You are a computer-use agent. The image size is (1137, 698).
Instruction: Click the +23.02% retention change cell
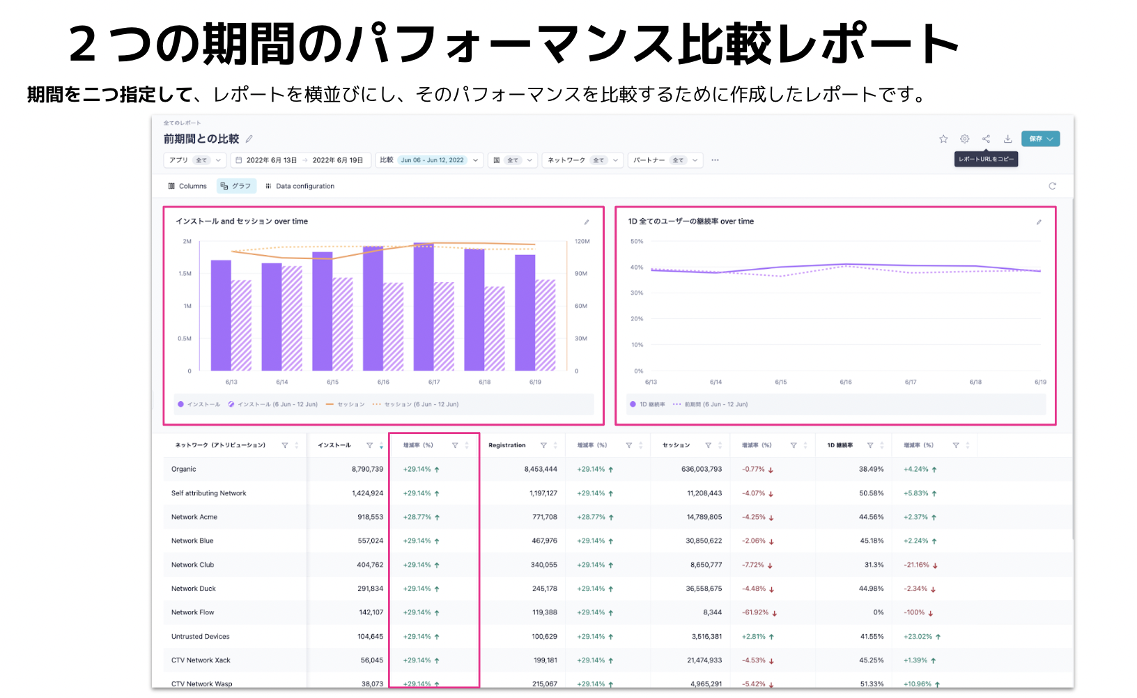pos(922,637)
